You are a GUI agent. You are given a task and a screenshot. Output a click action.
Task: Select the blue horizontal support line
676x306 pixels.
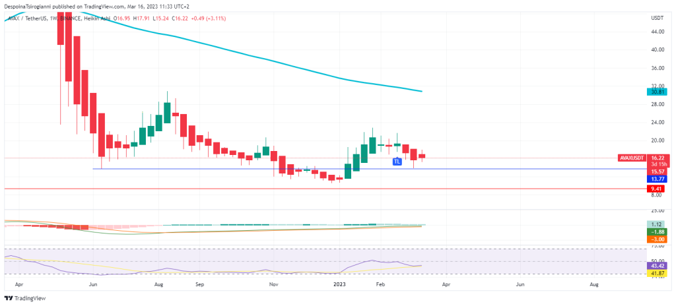264,169
